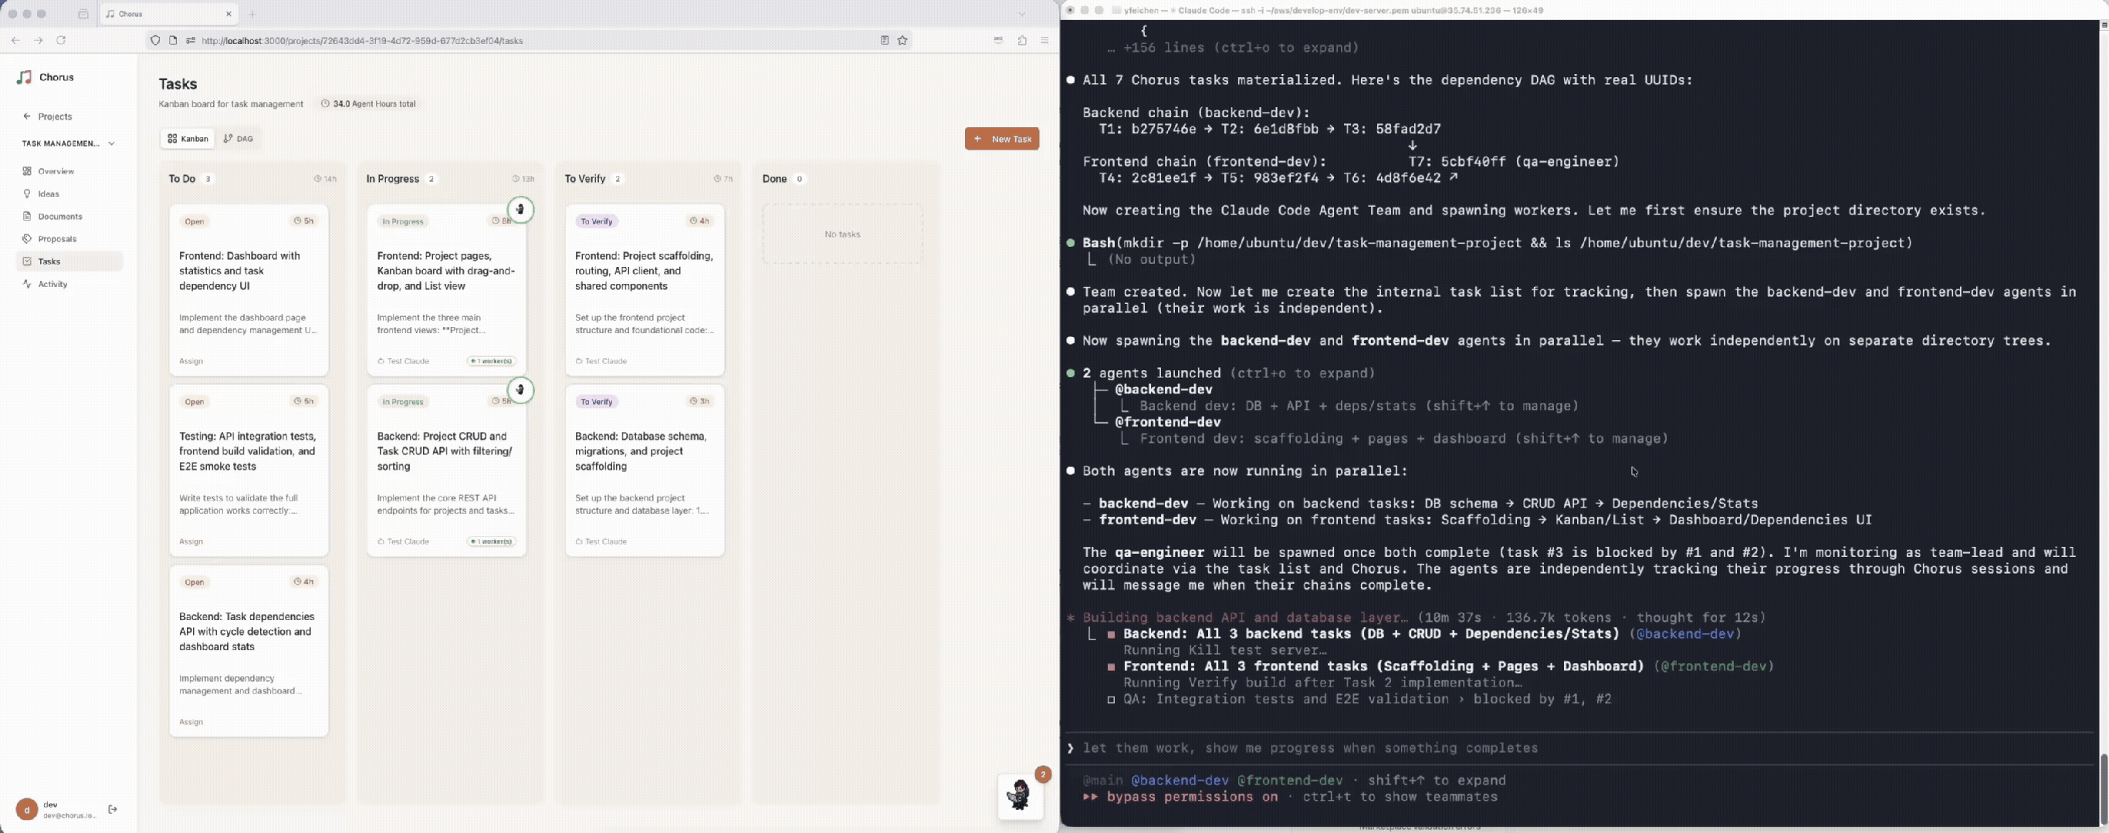Viewport: 2109px width, 833px height.
Task: Select the Ideas lightbulb icon
Action: 28,194
